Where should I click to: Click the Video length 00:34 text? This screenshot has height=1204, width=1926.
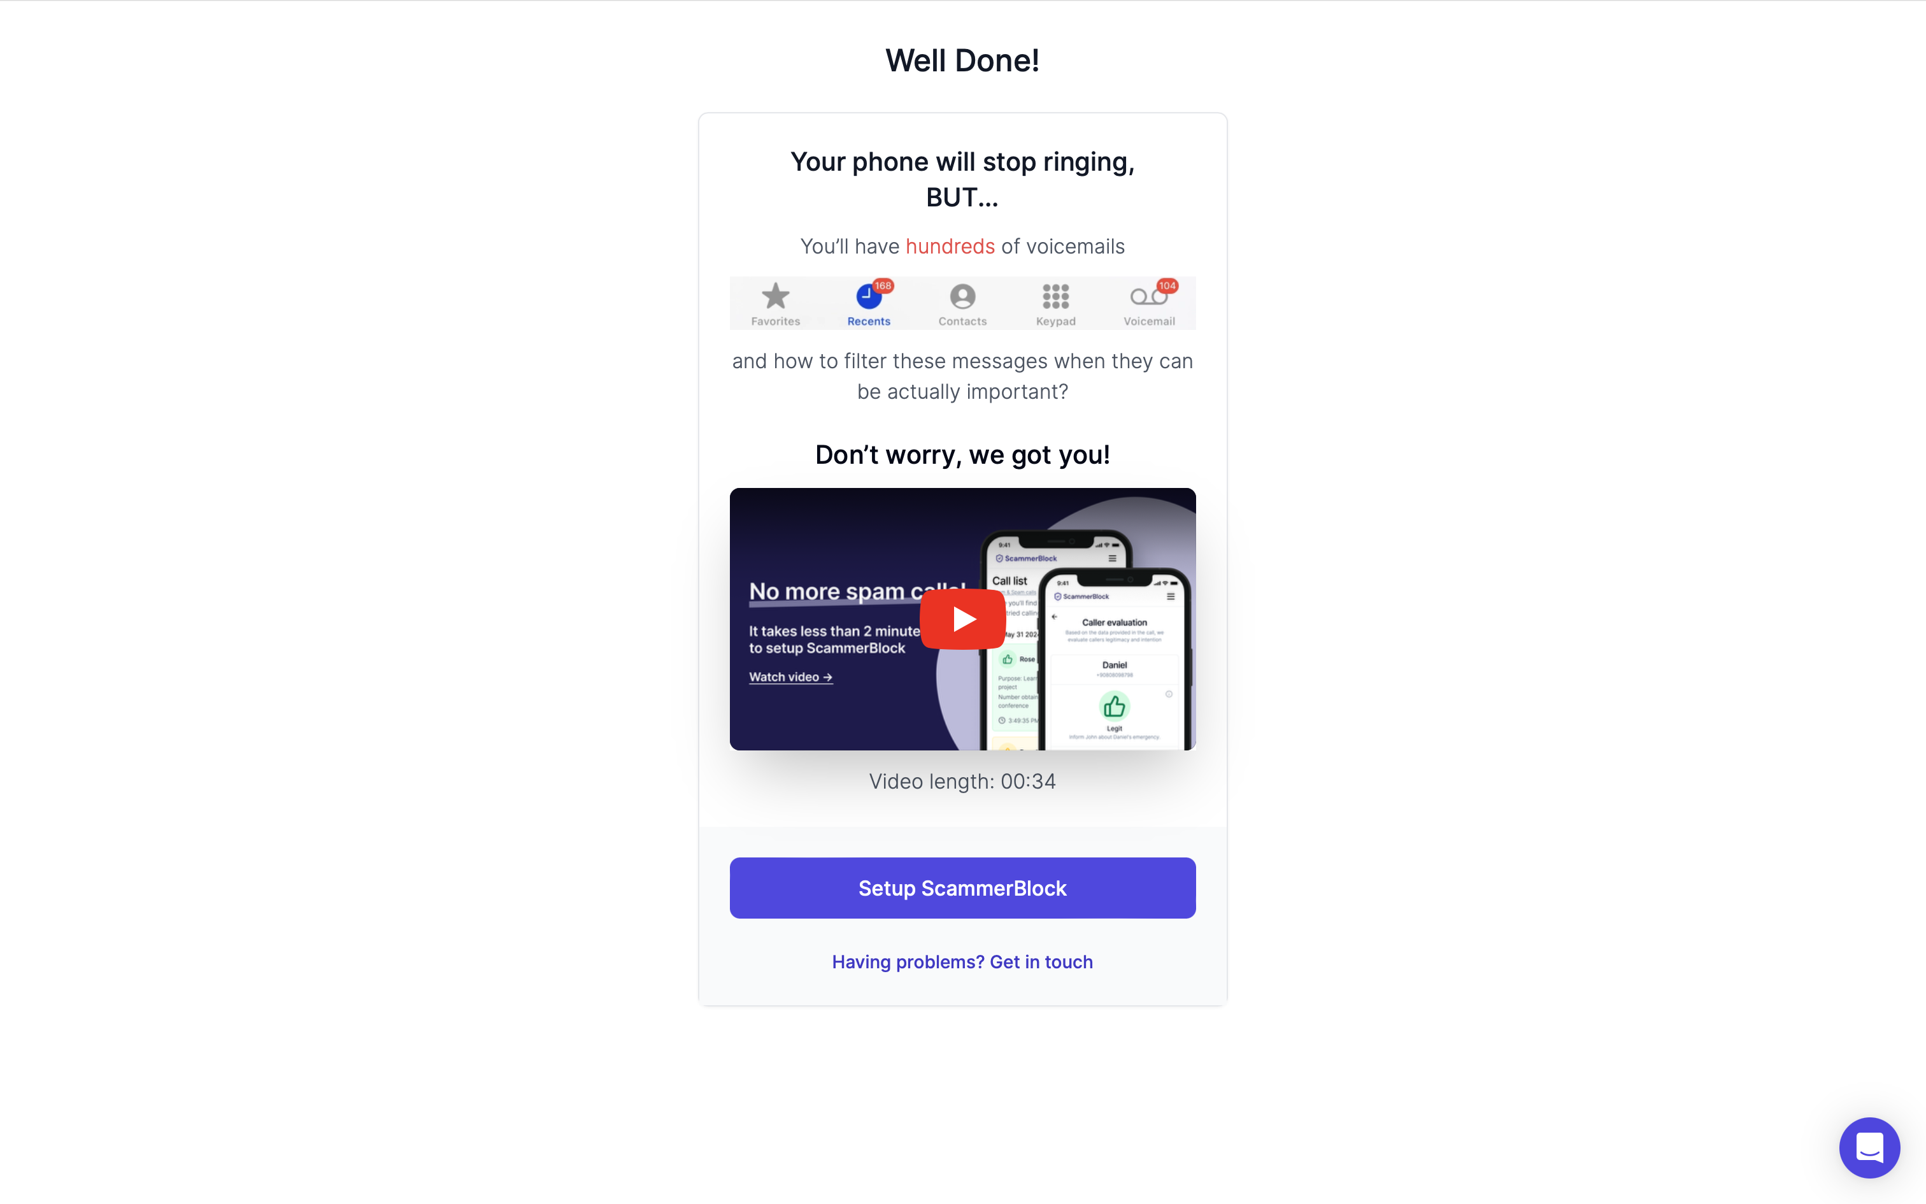(962, 781)
